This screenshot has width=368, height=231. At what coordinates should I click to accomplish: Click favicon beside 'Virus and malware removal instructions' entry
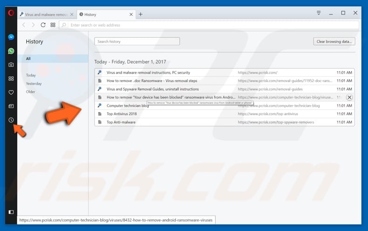(x=100, y=72)
